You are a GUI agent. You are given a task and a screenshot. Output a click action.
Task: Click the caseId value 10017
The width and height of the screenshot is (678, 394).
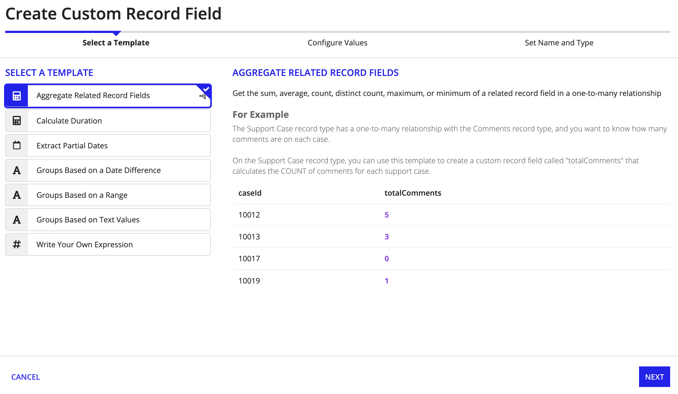coord(249,259)
